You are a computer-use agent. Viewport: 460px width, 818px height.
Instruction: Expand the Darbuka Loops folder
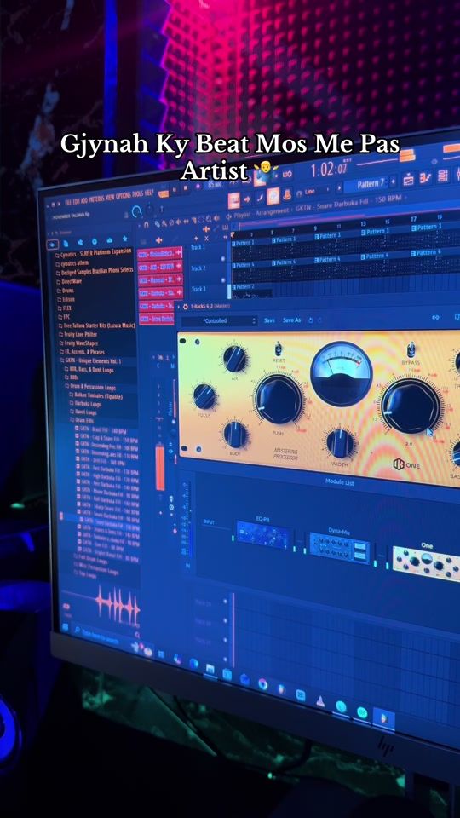point(84,404)
